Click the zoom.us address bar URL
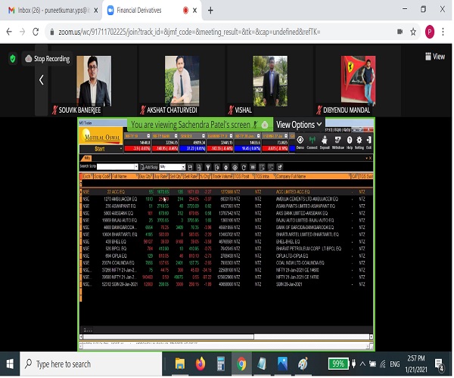Screen dimensions: 454x378 click(189, 32)
